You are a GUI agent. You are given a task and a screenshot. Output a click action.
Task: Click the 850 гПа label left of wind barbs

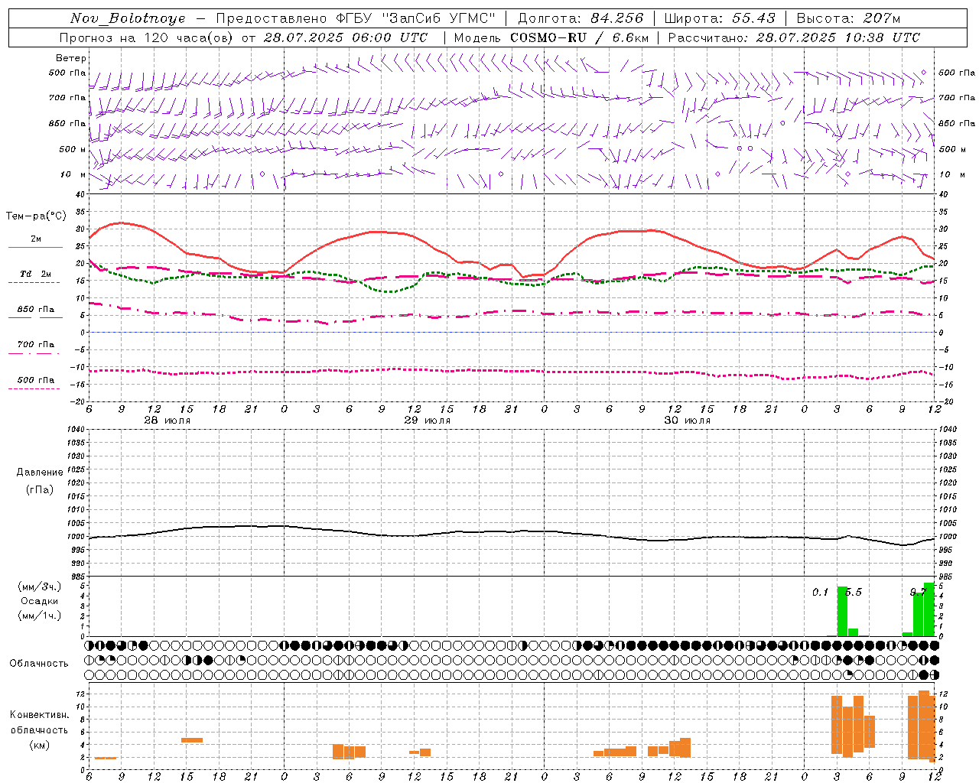(67, 123)
